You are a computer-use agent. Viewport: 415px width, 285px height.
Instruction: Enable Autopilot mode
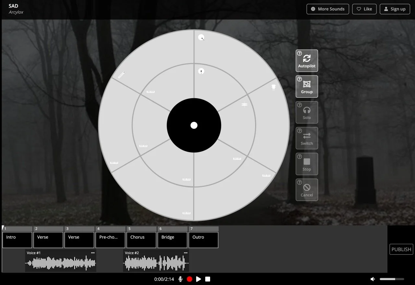tap(307, 60)
